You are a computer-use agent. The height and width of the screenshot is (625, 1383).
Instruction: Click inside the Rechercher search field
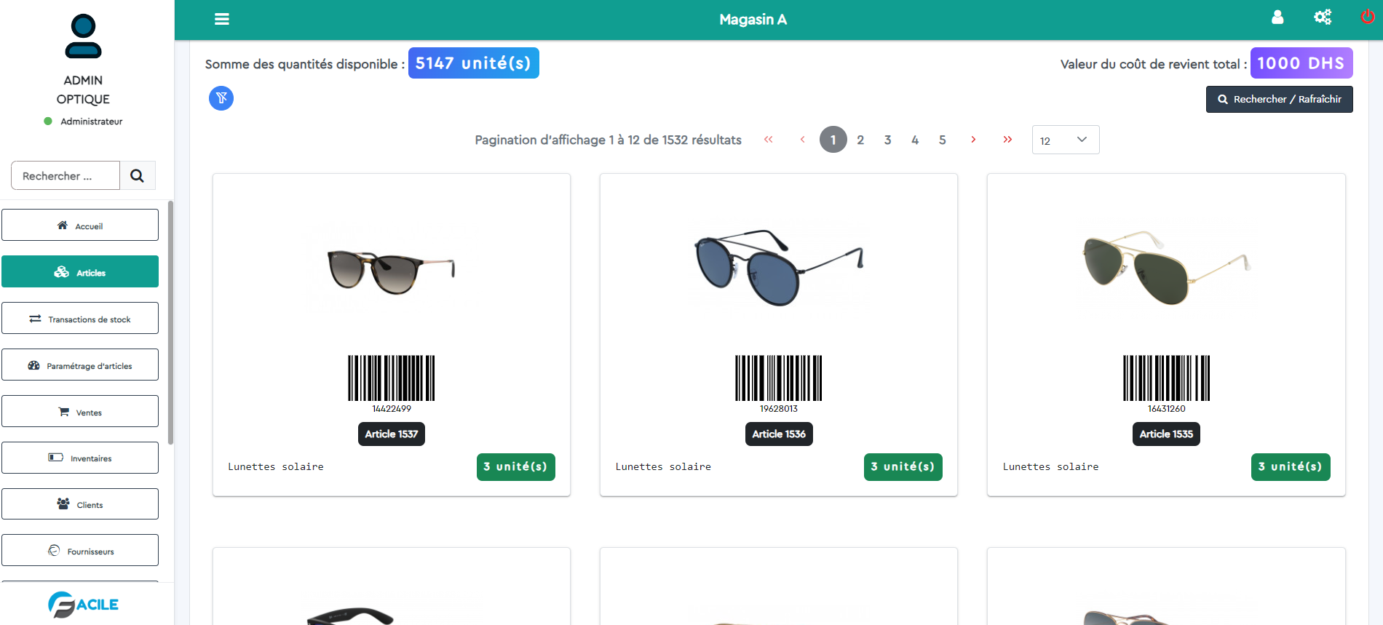point(65,175)
